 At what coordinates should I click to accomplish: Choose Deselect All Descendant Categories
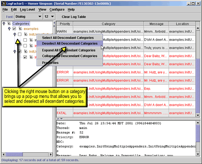tap(70, 44)
